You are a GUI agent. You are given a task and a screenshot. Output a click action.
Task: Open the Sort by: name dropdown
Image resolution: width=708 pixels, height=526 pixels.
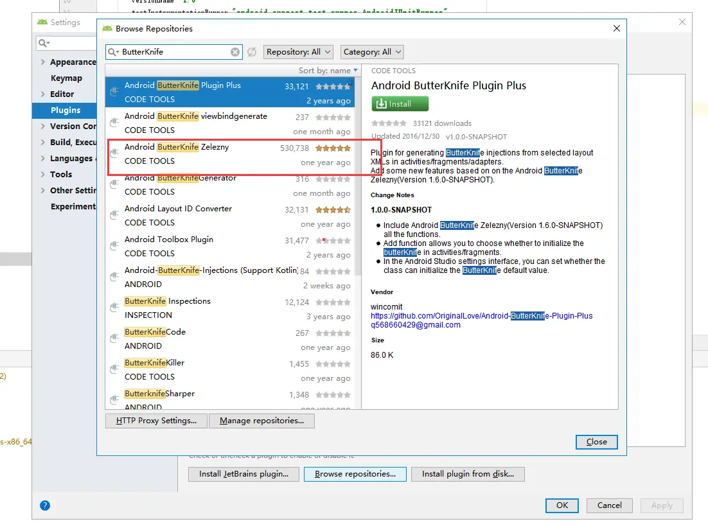328,71
